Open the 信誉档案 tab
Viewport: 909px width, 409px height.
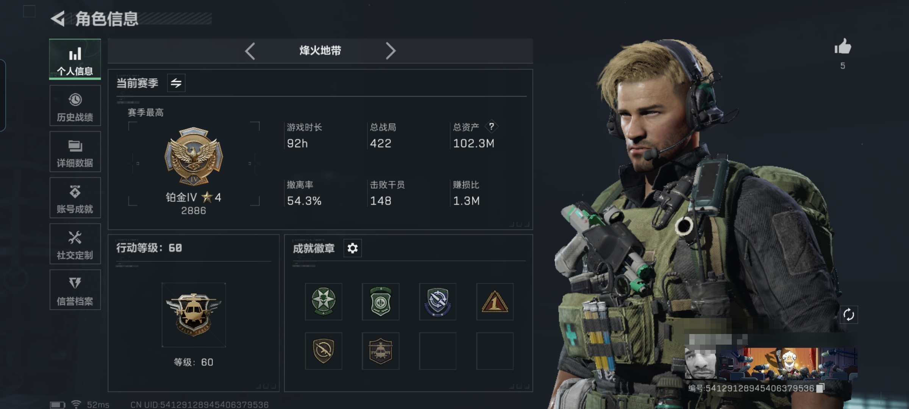click(75, 290)
